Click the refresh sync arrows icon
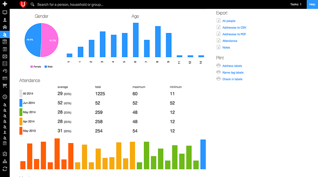 pyautogui.click(x=5, y=169)
